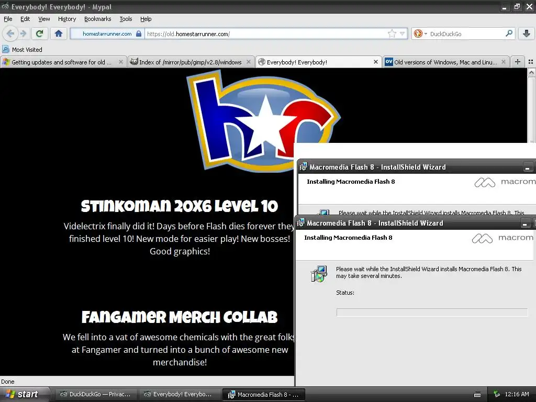Close the Getting updates tab
Screen dimensions: 536x402
click(121, 62)
